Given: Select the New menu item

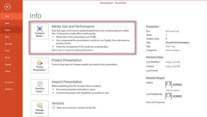Looking at the screenshot, I should tap(7, 23).
